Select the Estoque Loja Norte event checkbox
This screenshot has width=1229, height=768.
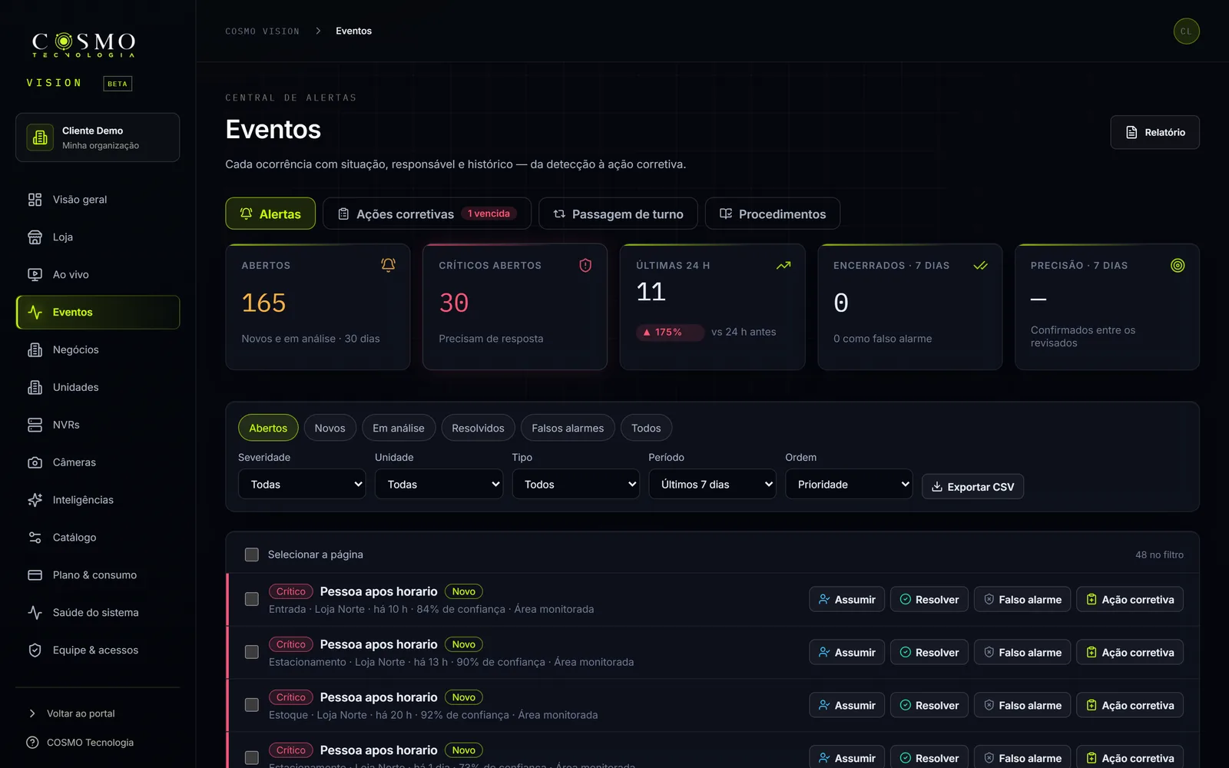click(x=251, y=705)
